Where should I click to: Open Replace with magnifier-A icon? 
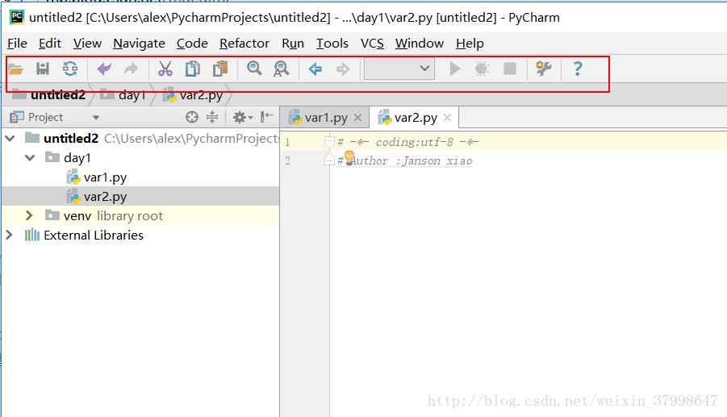click(x=281, y=69)
